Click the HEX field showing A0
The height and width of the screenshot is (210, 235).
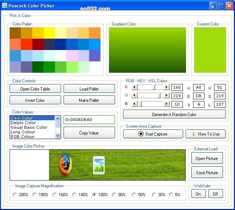tap(199, 87)
